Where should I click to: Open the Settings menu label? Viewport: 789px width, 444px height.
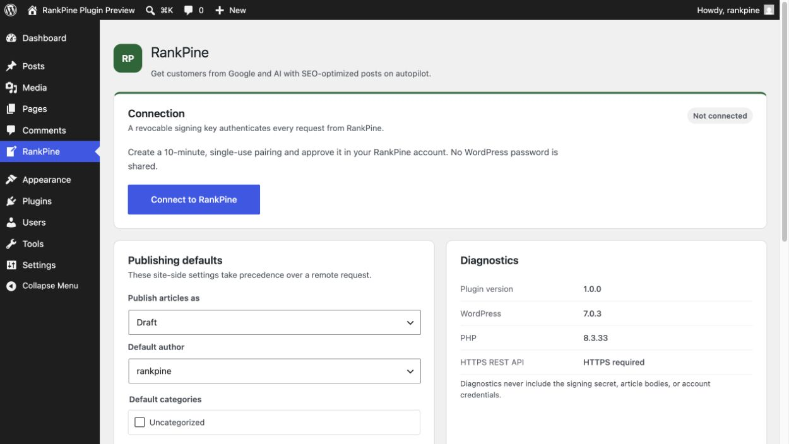(39, 265)
